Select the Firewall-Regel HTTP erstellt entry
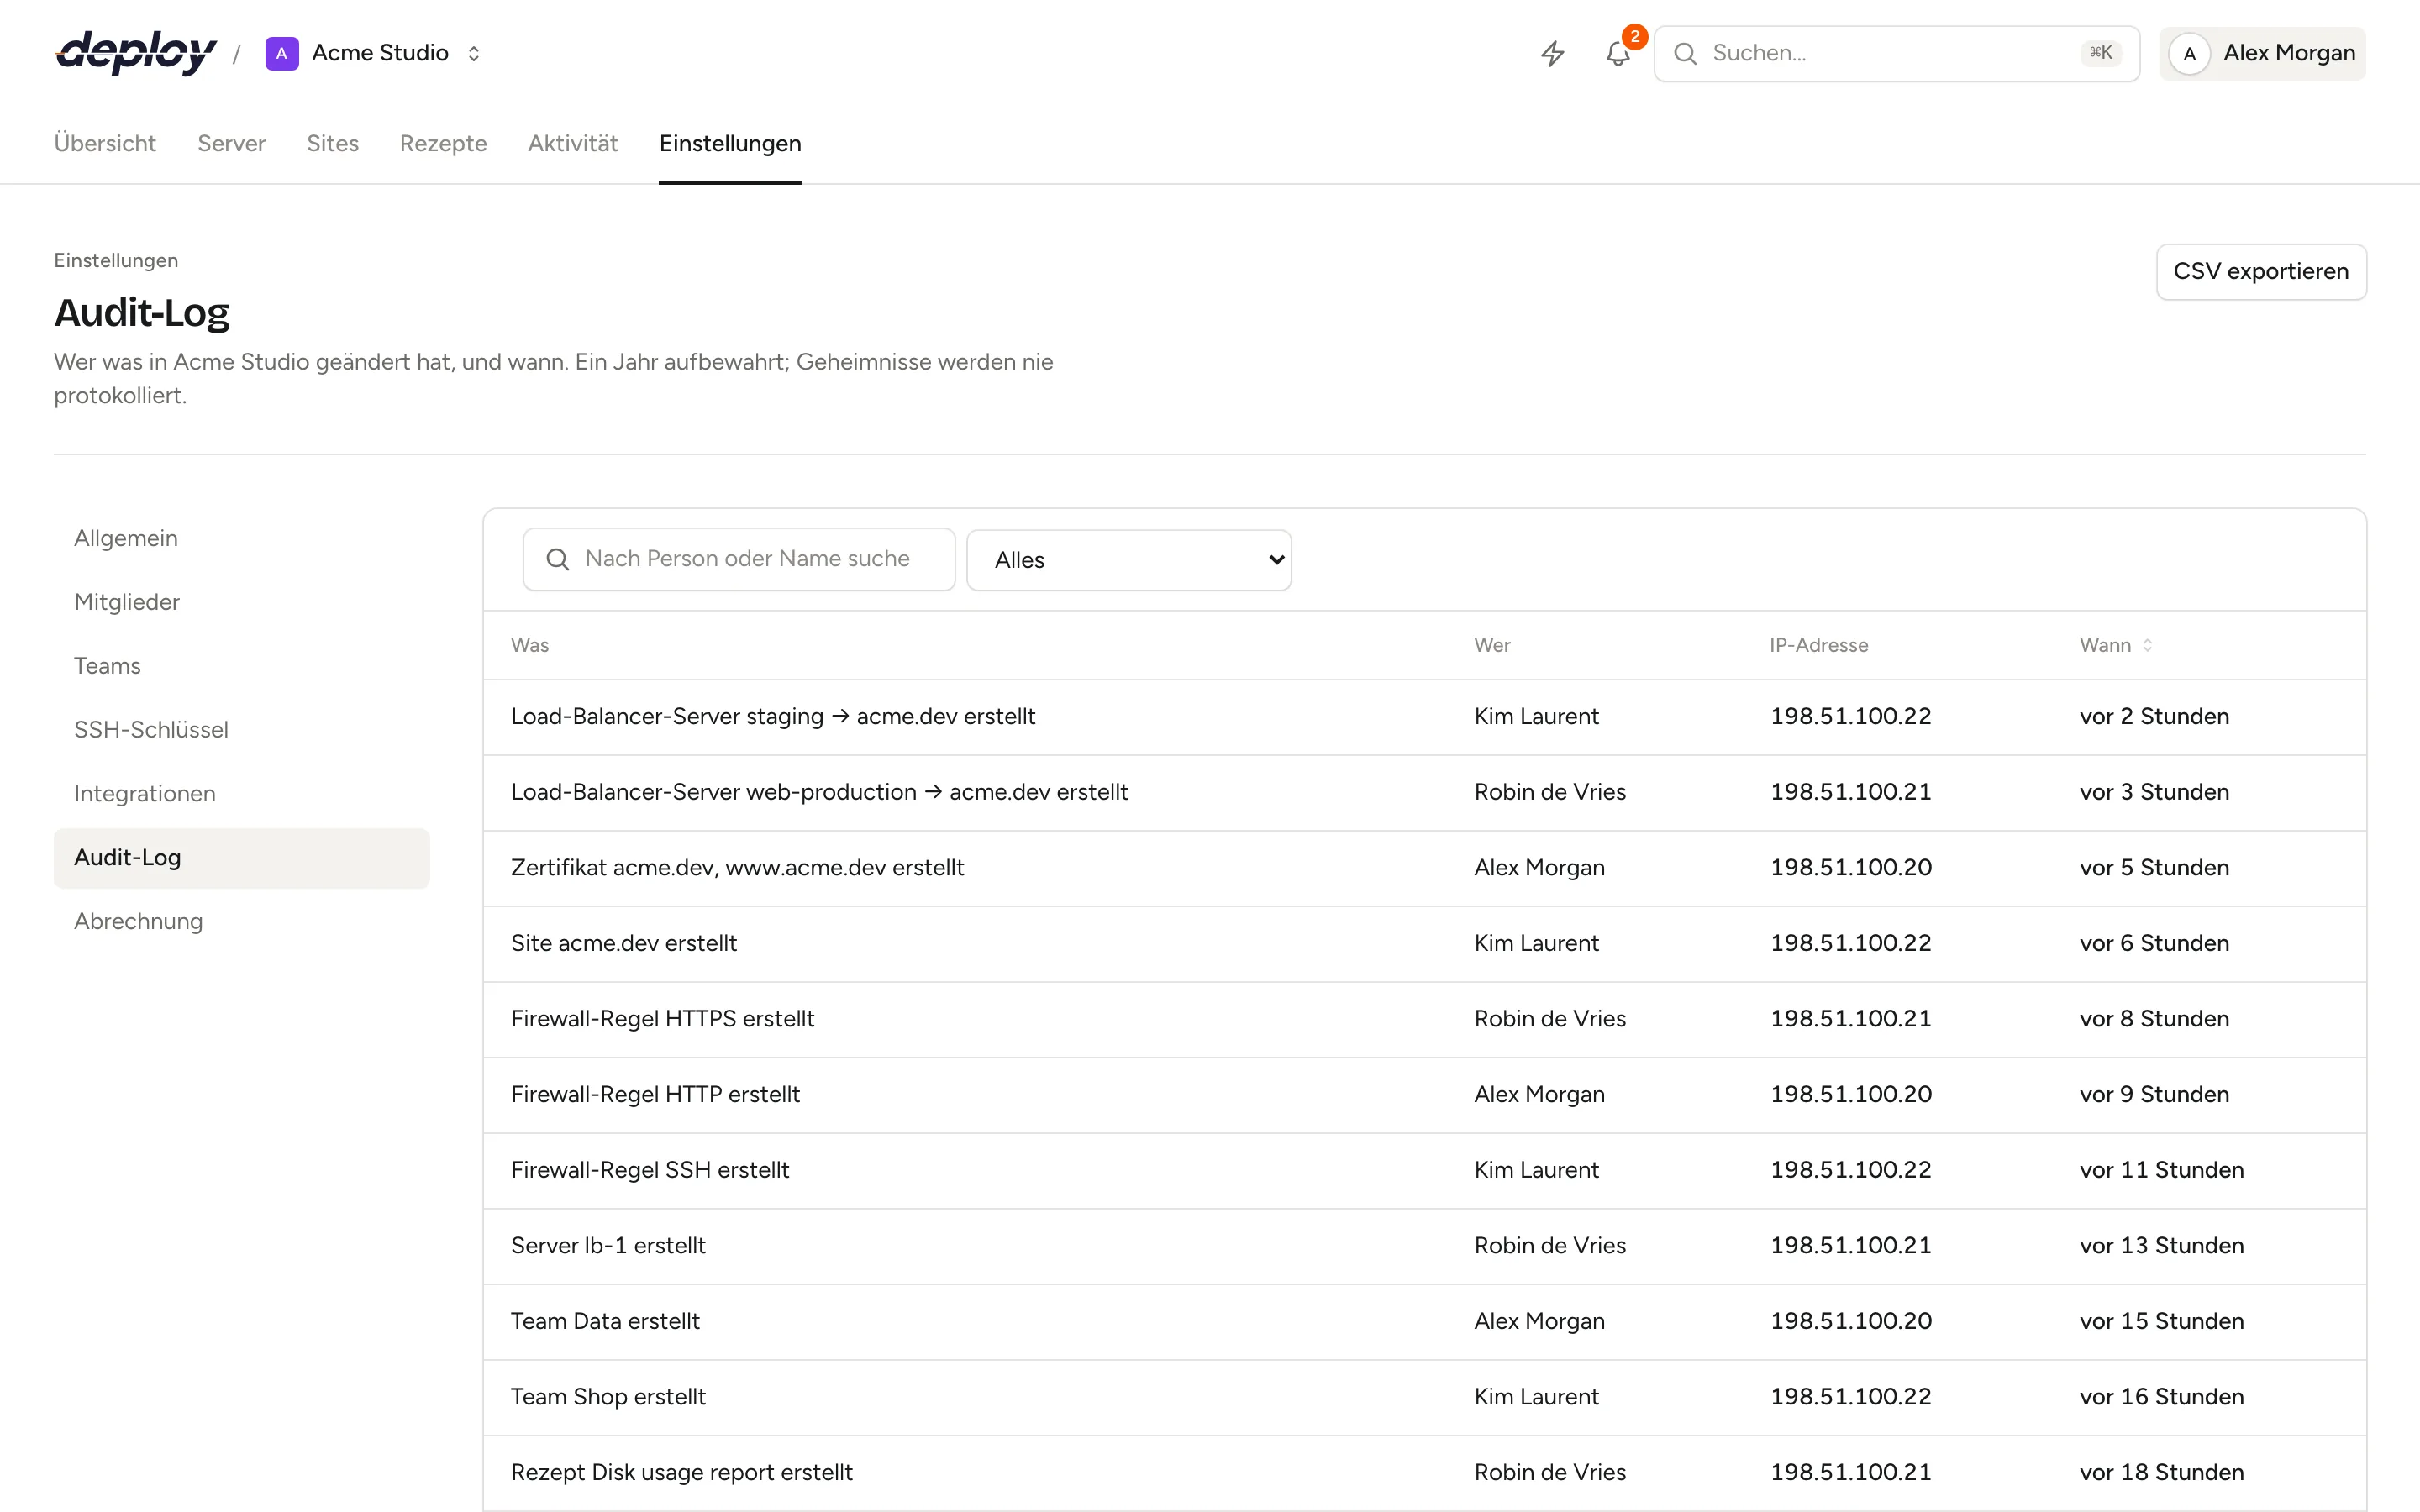Image resolution: width=2420 pixels, height=1512 pixels. 1424,1095
